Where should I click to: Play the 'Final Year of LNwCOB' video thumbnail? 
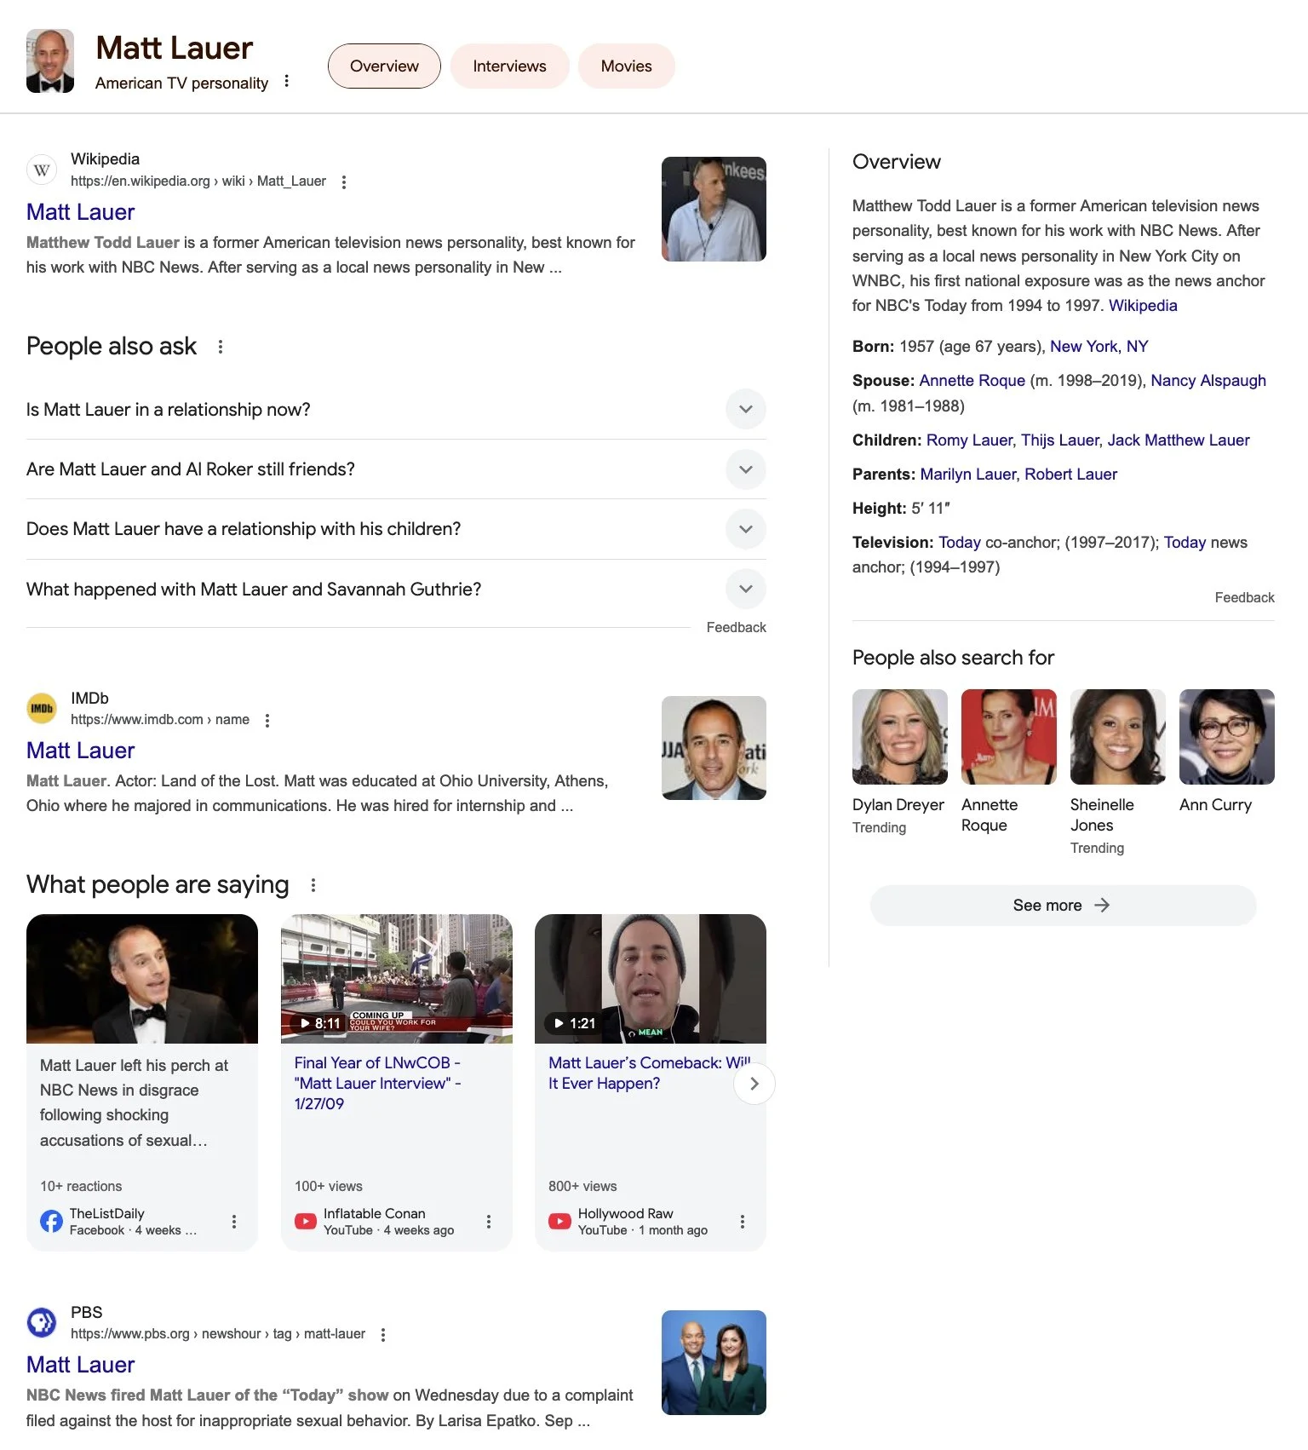397,979
